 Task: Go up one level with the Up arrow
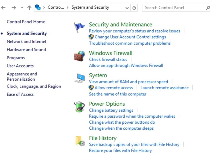(29, 8)
